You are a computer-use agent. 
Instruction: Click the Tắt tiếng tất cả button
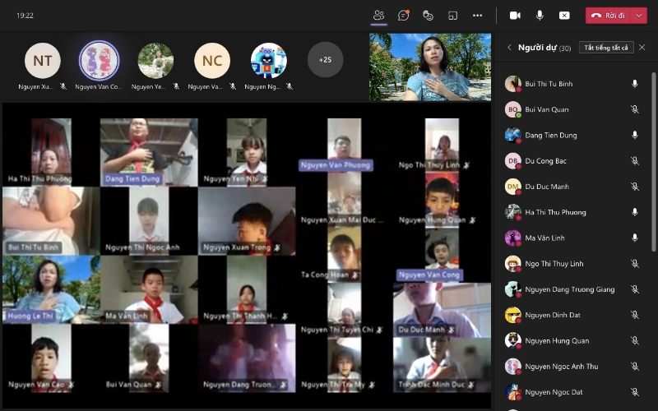(x=605, y=48)
